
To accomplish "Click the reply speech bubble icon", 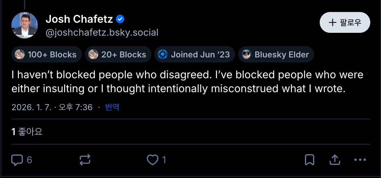I will 17,160.
